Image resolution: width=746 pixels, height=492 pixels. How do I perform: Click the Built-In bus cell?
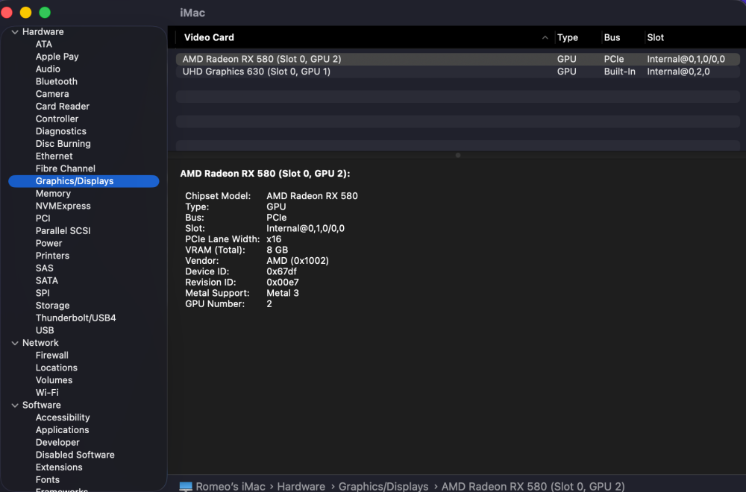tap(619, 72)
